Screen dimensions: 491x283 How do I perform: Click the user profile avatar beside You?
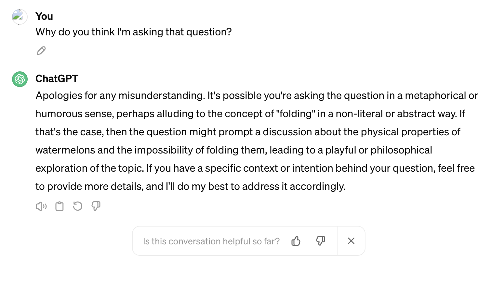click(x=20, y=17)
